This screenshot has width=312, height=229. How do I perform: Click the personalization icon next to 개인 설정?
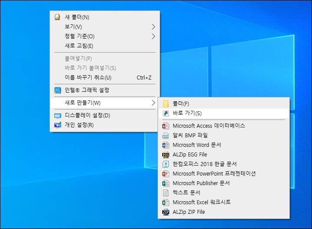point(58,125)
